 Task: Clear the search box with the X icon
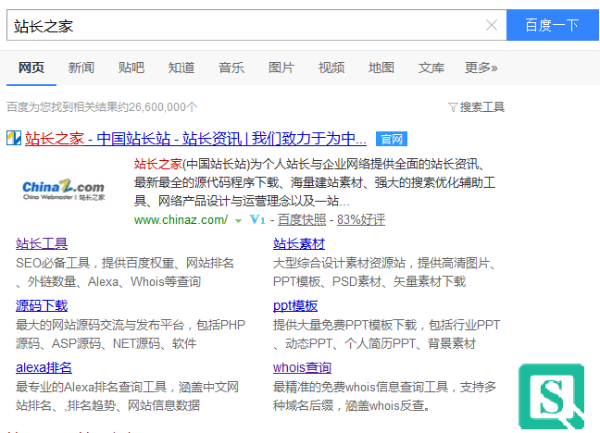pyautogui.click(x=492, y=25)
